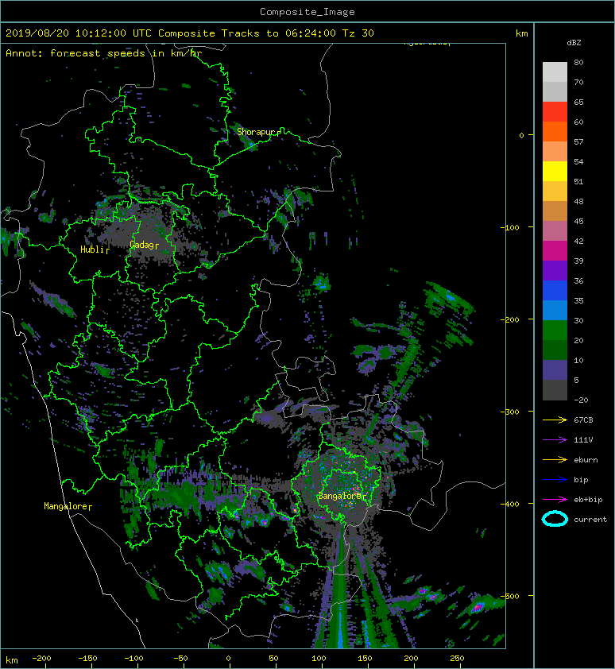Click the 67CB legend label
This screenshot has width=615, height=669.
(583, 420)
